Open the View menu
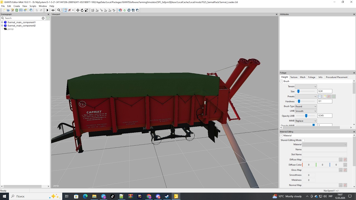356x200 pixels. [25, 6]
